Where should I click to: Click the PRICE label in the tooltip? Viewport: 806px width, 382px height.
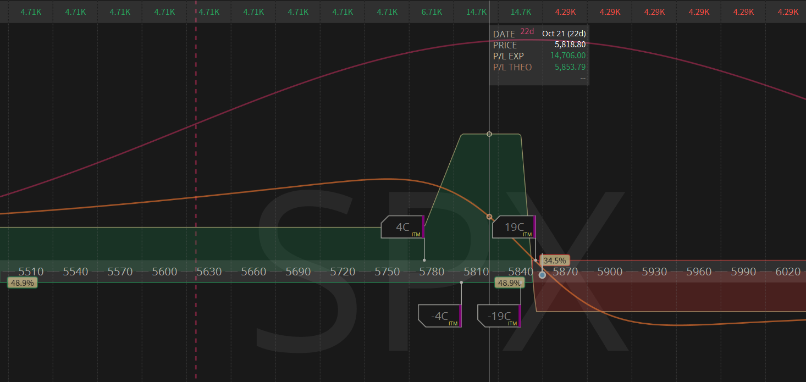coord(505,45)
